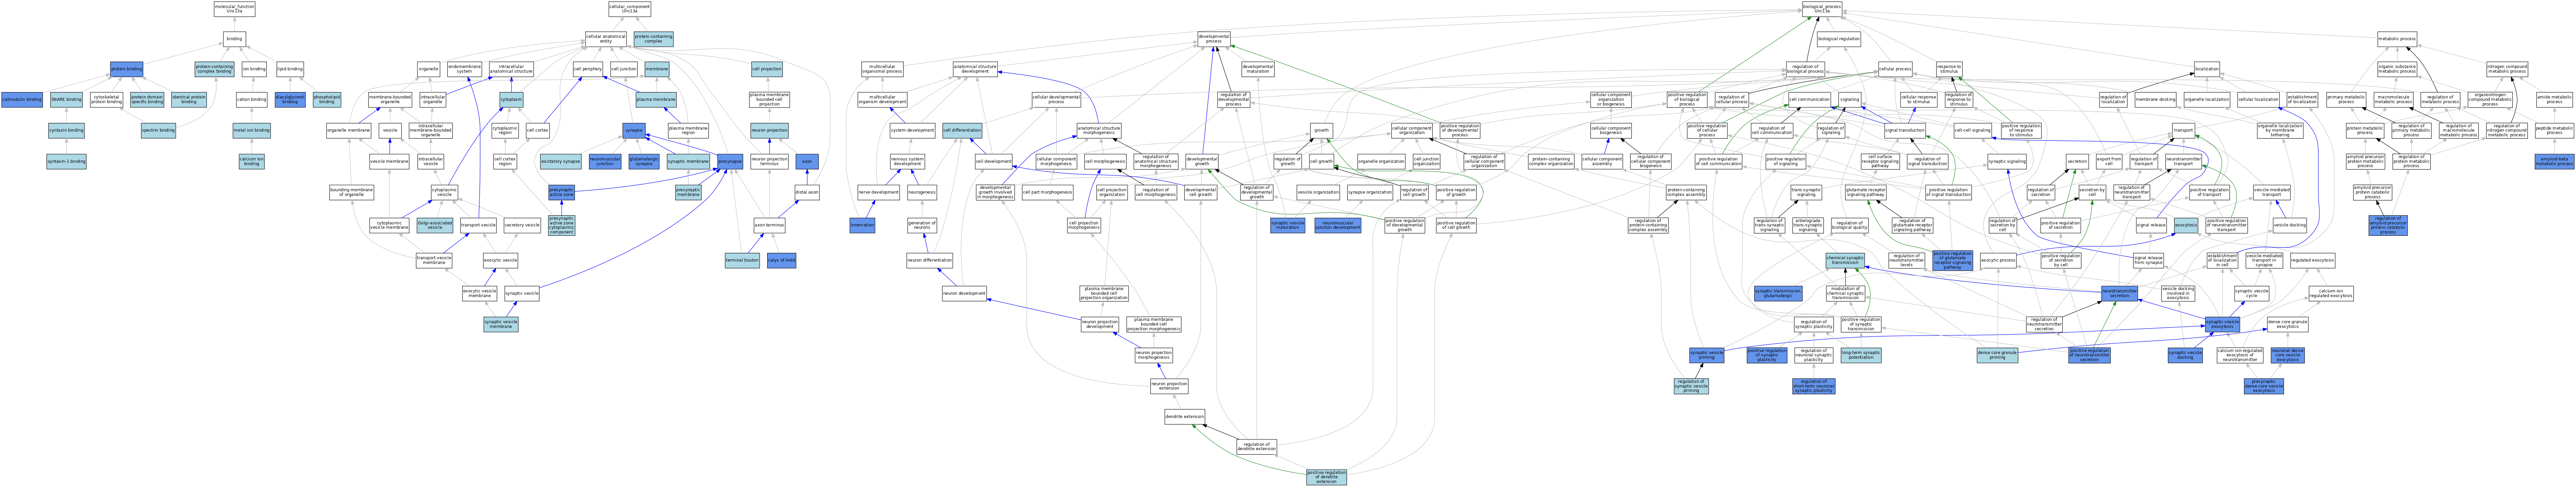Image resolution: width=2576 pixels, height=487 pixels.
Task: Click the 'chemical synaptic transmission' node
Action: pos(1845,261)
